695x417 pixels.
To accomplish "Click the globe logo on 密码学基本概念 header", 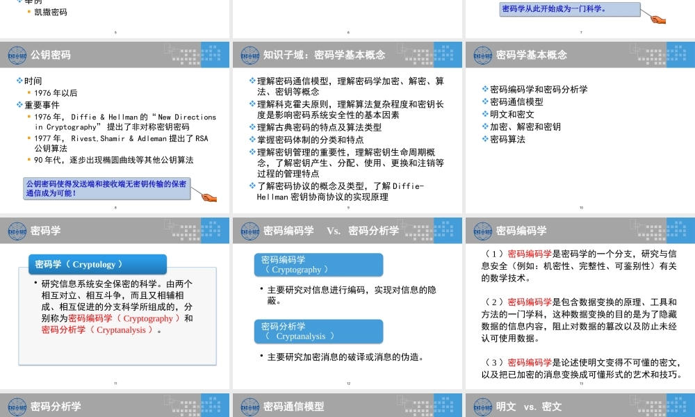I will [482, 55].
